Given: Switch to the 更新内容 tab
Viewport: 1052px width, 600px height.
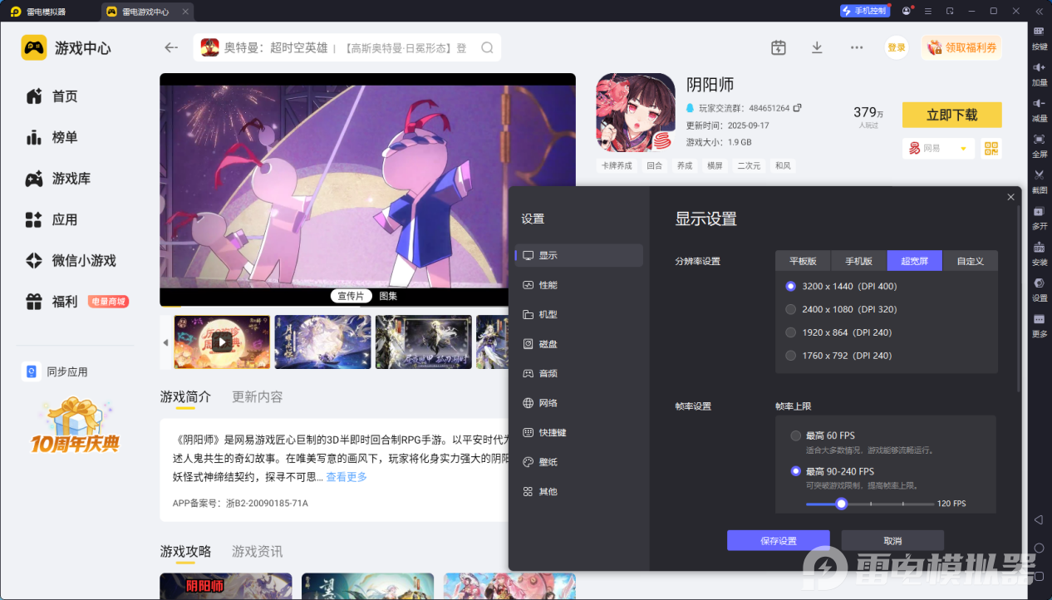Looking at the screenshot, I should tap(258, 396).
